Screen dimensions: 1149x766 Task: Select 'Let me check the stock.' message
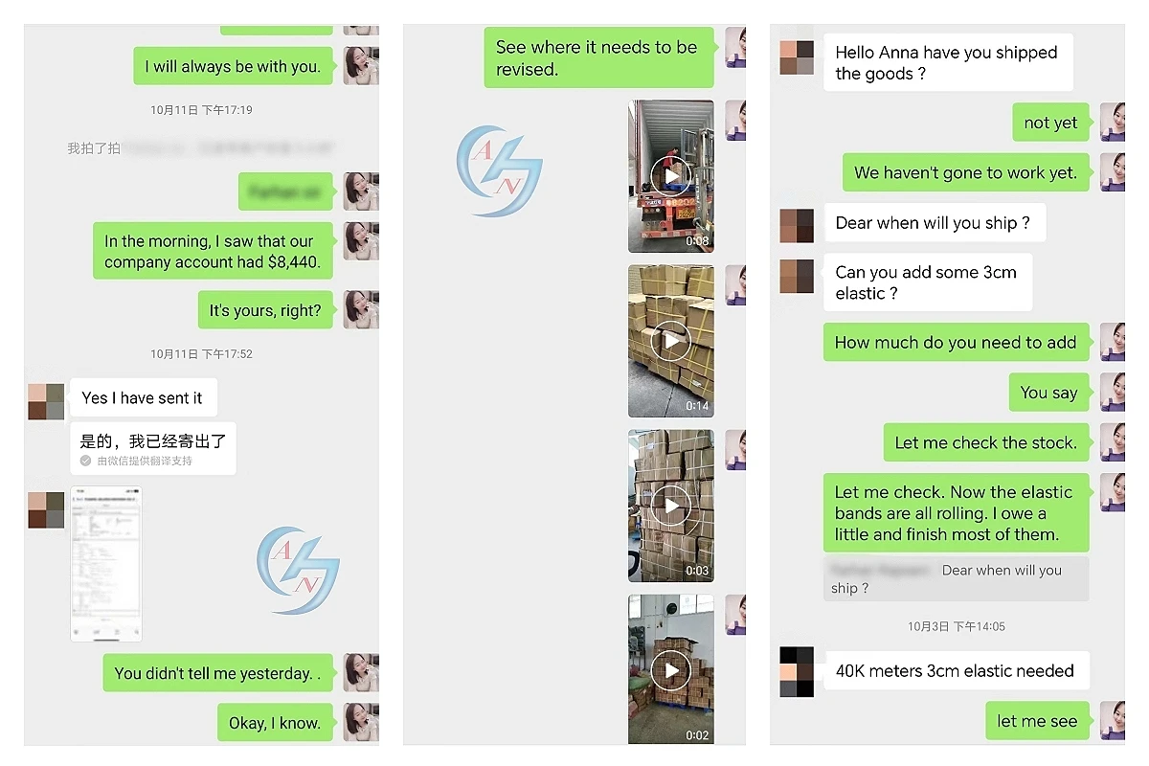pyautogui.click(x=985, y=442)
